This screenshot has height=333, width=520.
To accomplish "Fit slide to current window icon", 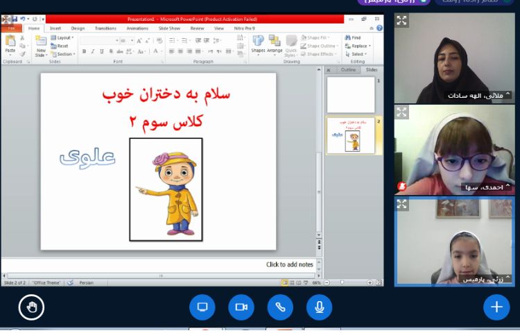I will click(x=379, y=282).
